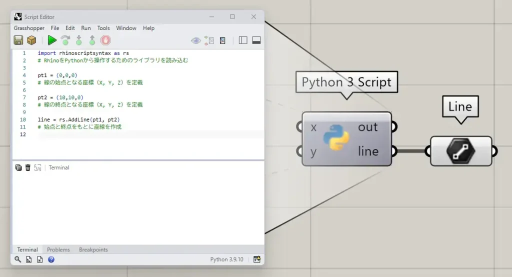
Task: Click the green Run script play button
Action: tap(52, 40)
